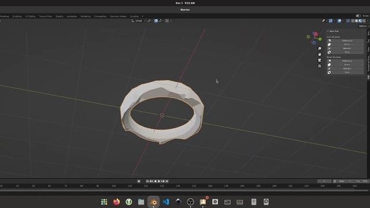Image resolution: width=370 pixels, height=208 pixels.
Task: Select rendered viewport shading
Action: [364, 21]
